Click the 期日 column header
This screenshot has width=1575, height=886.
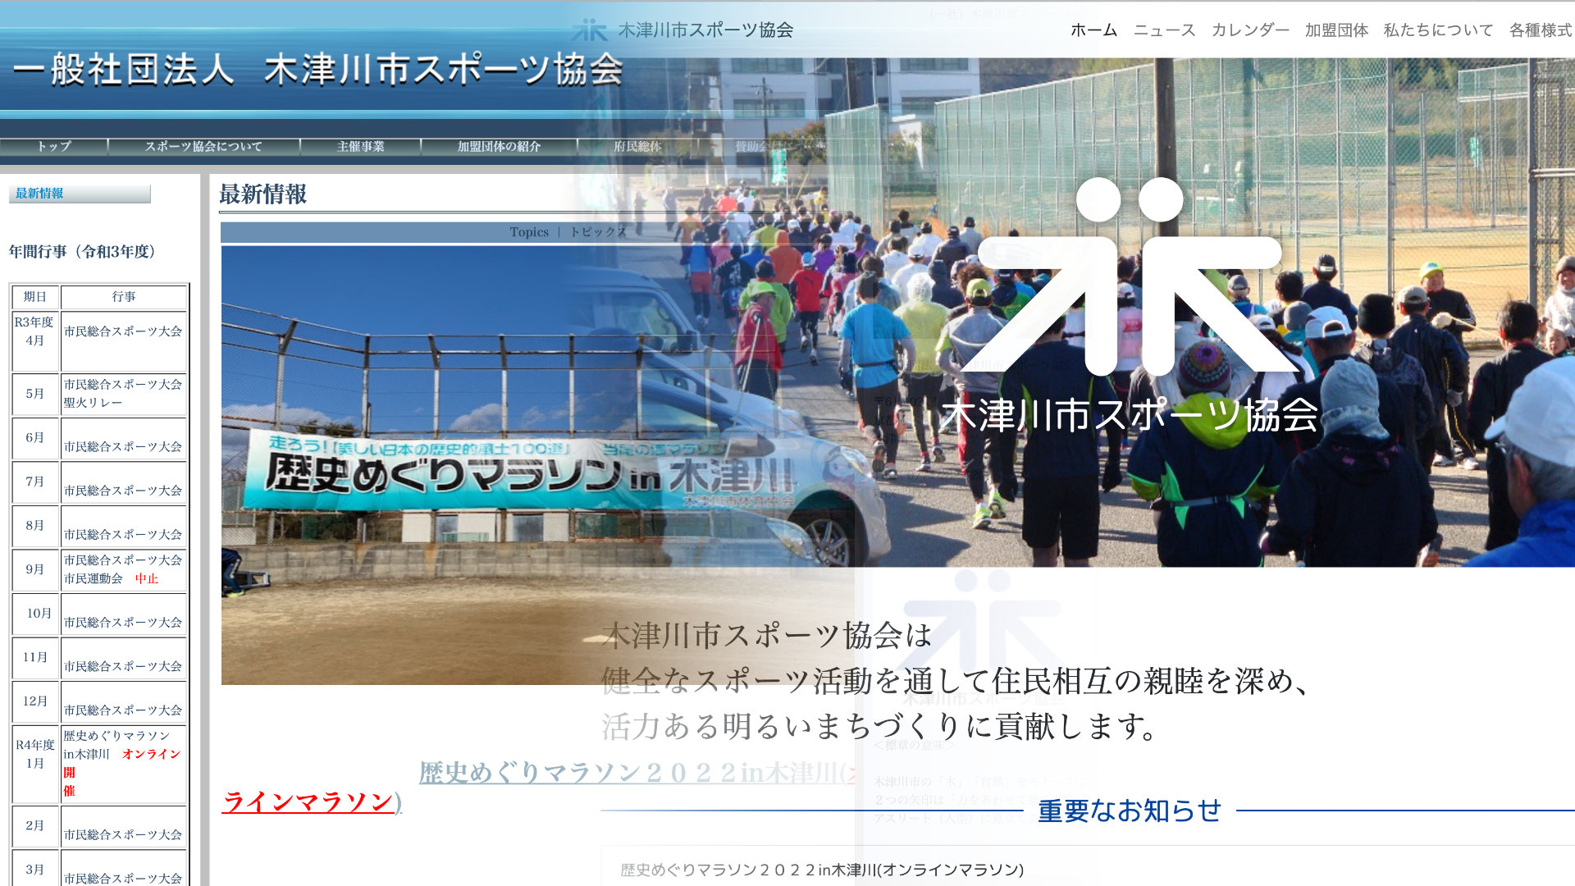coord(35,297)
